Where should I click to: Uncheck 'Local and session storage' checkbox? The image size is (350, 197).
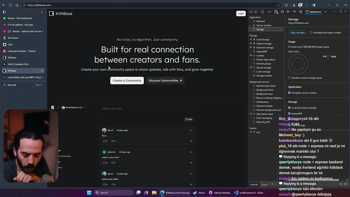289,108
